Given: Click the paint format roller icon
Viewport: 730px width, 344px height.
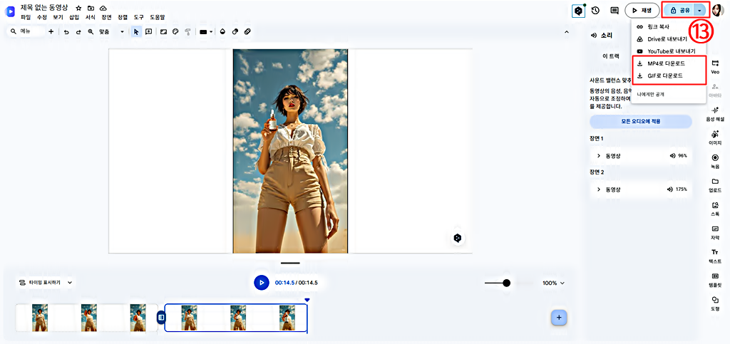Looking at the screenshot, I should (187, 31).
